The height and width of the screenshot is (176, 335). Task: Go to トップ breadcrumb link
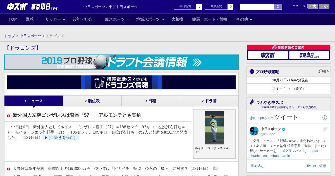tap(10, 36)
